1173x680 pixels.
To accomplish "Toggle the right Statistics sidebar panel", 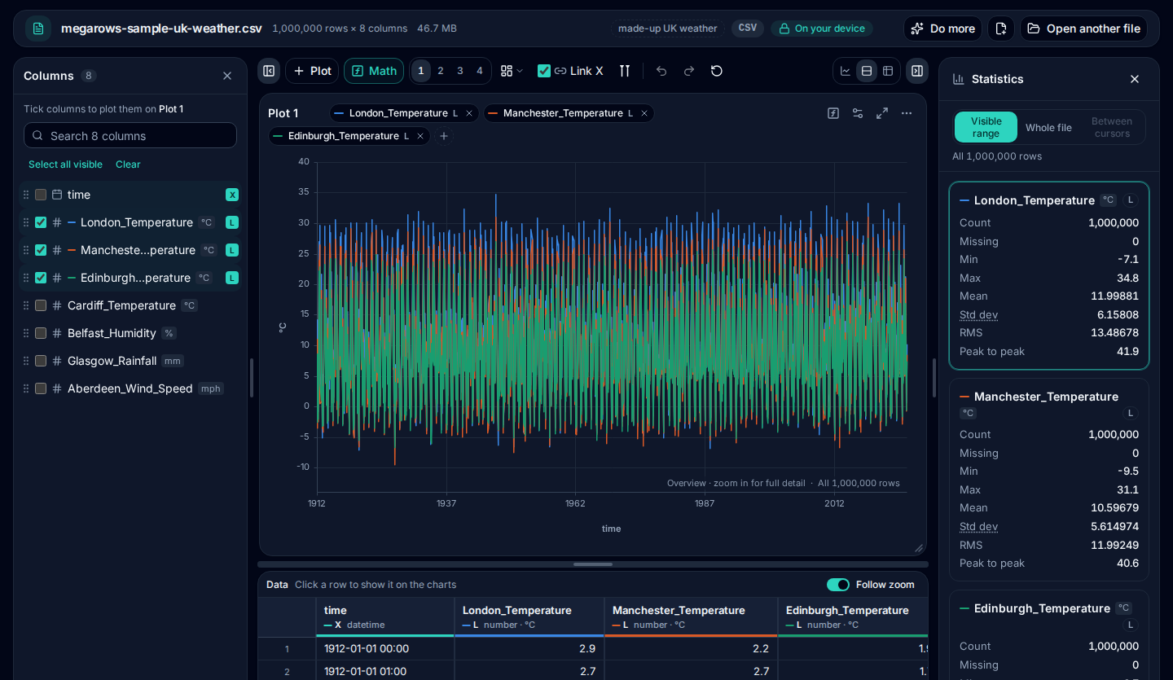I will point(917,71).
